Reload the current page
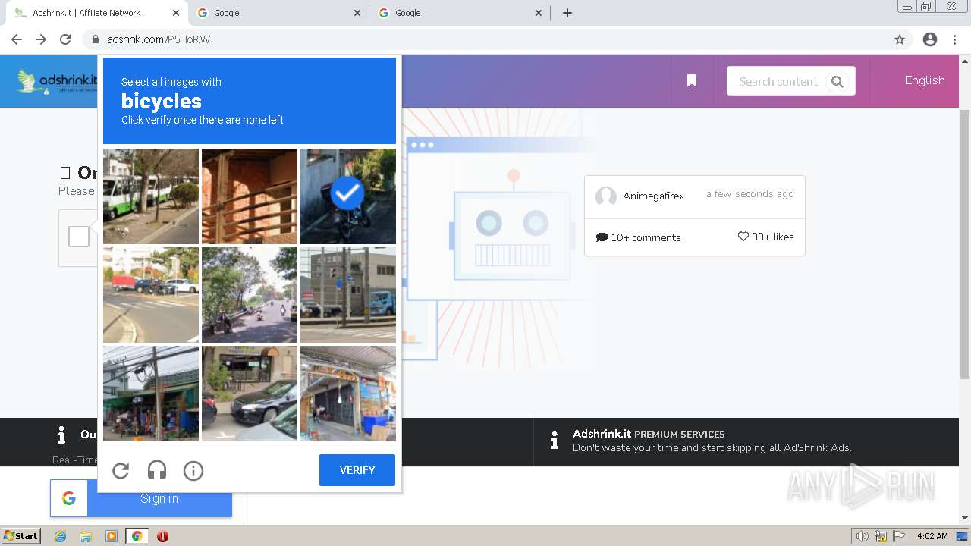 [x=65, y=39]
